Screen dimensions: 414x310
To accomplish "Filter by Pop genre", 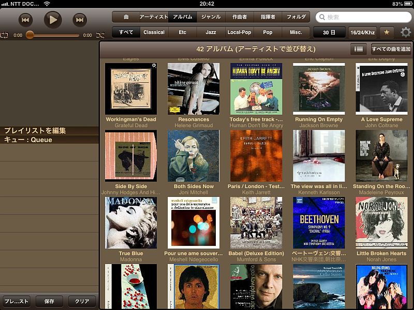I will [268, 33].
